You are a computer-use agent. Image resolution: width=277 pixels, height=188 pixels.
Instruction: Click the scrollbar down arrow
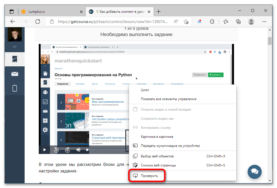click(270, 181)
